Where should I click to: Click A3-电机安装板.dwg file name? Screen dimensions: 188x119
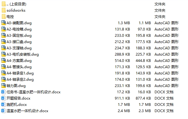point(23,54)
